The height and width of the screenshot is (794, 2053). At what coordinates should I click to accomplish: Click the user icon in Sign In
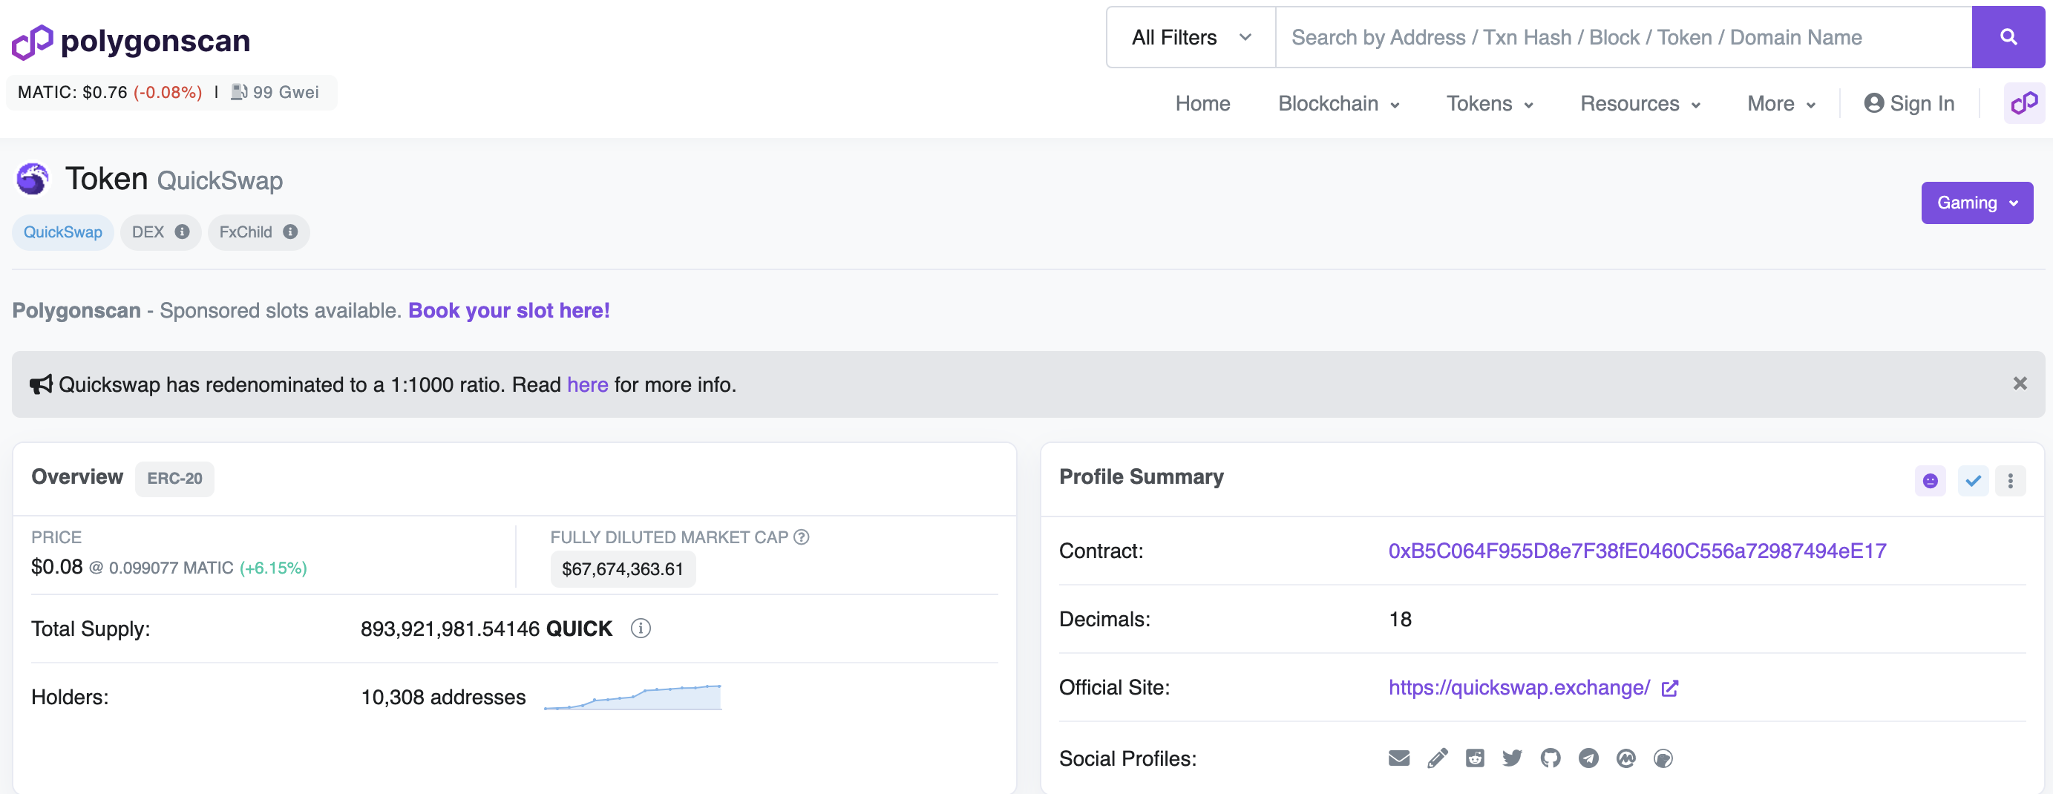(1873, 102)
